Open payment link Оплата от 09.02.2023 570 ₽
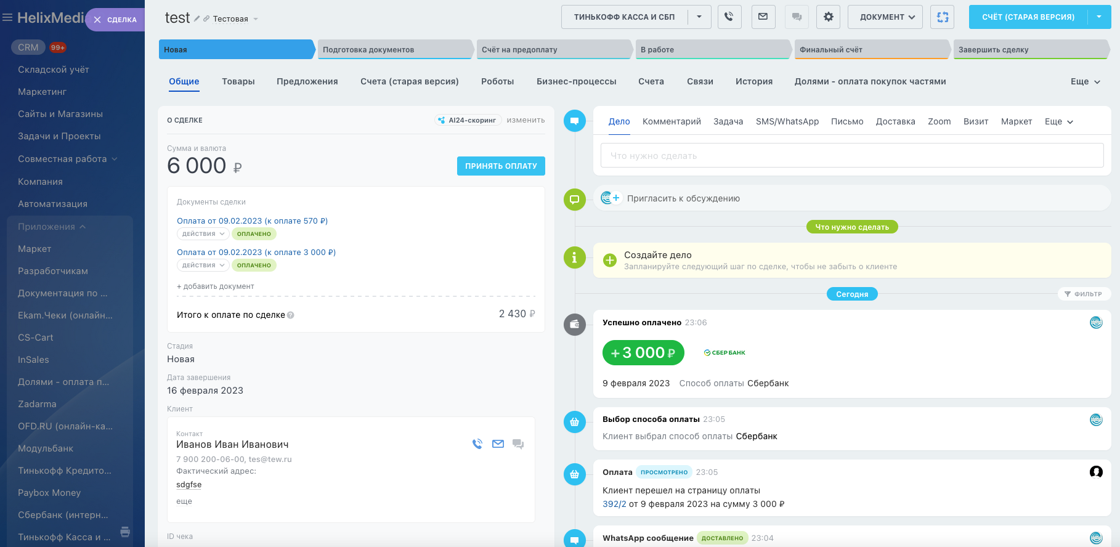Image resolution: width=1120 pixels, height=547 pixels. (x=252, y=221)
